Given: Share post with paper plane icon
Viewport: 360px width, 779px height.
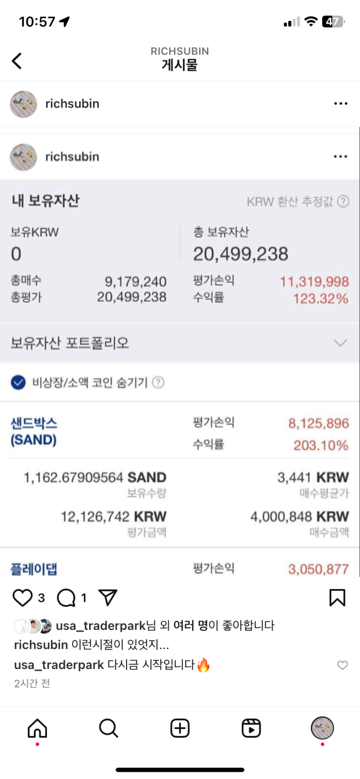Looking at the screenshot, I should pos(108,598).
